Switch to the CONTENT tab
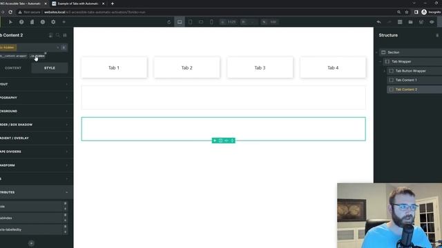This screenshot has width=442, height=248. pos(13,68)
